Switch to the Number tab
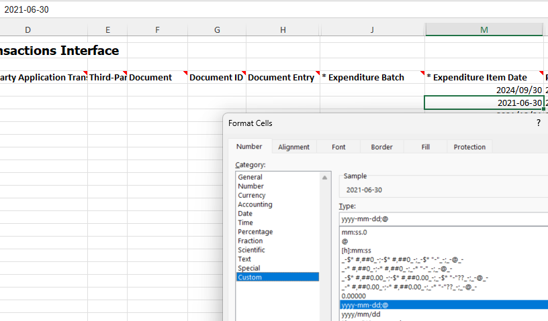This screenshot has height=321, width=548. [249, 147]
